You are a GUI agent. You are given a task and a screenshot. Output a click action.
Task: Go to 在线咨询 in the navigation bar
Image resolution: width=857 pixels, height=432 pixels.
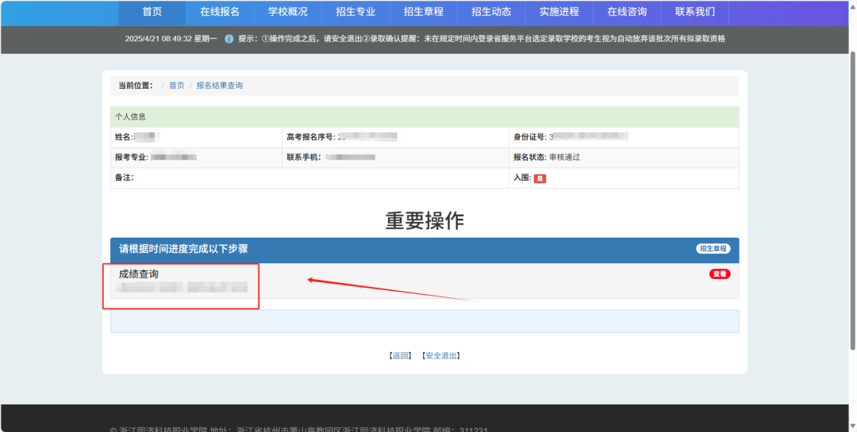[x=627, y=12]
